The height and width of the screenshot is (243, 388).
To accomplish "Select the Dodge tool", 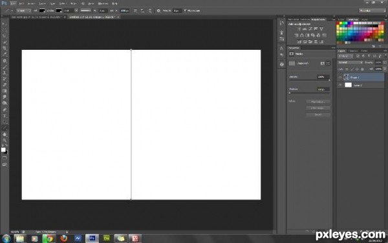I will (5, 103).
